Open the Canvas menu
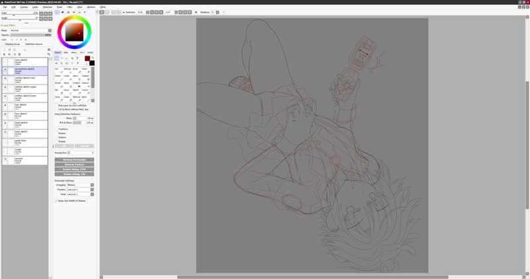This screenshot has width=530, height=279. [x=24, y=7]
